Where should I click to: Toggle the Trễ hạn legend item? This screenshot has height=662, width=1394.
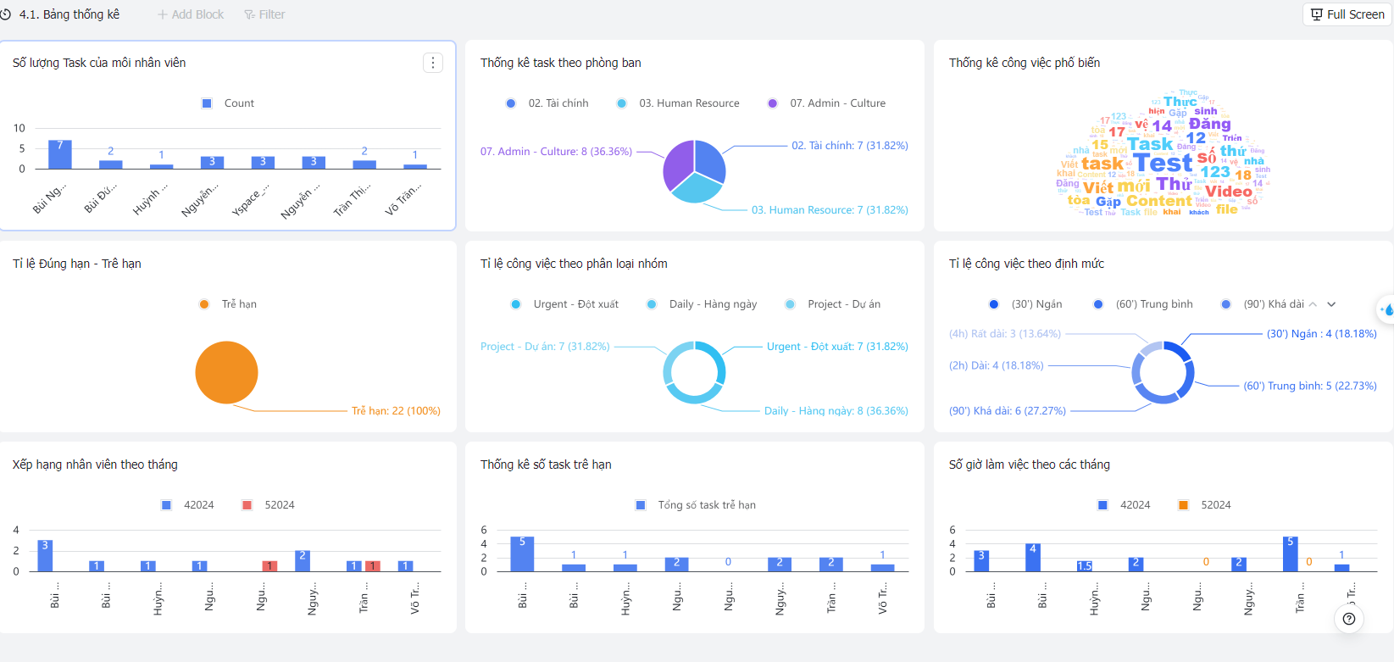(228, 304)
